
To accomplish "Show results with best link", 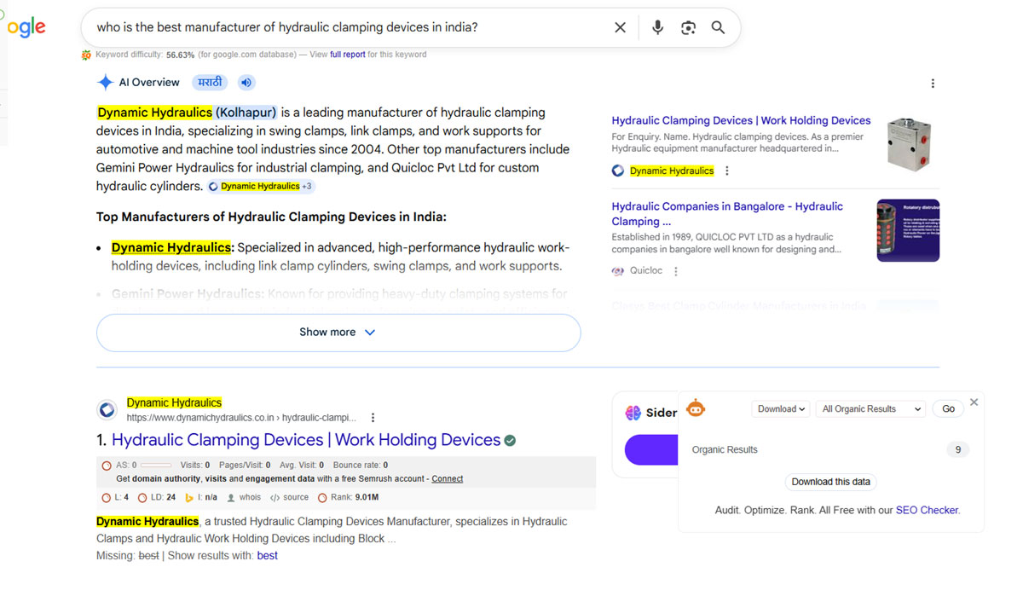I will [267, 556].
